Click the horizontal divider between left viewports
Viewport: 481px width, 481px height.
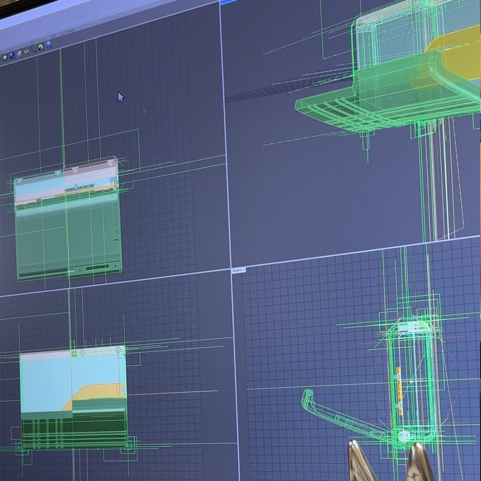(117, 282)
